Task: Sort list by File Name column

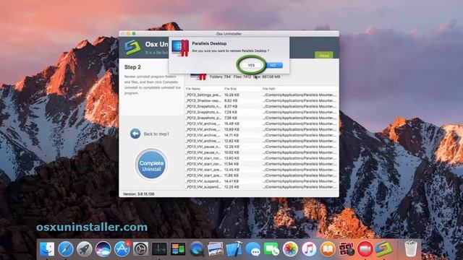Action: point(193,88)
